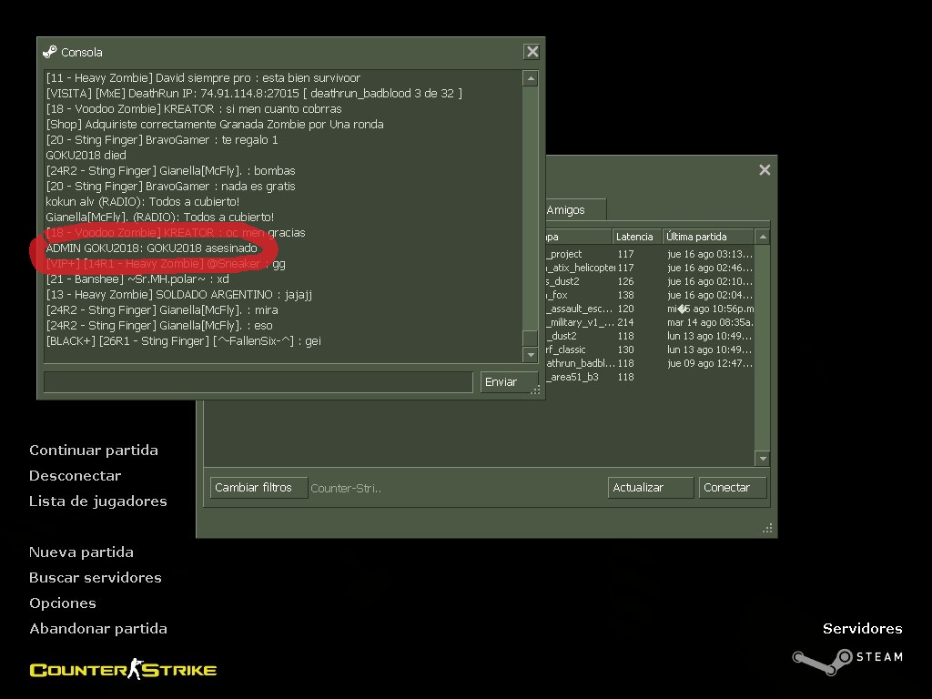Click the console scrollbar down arrow

531,355
